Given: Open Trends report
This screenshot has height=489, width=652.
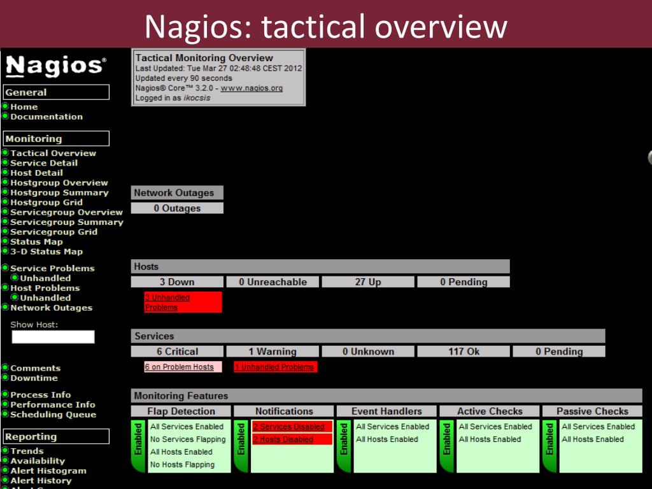Looking at the screenshot, I should click(27, 451).
